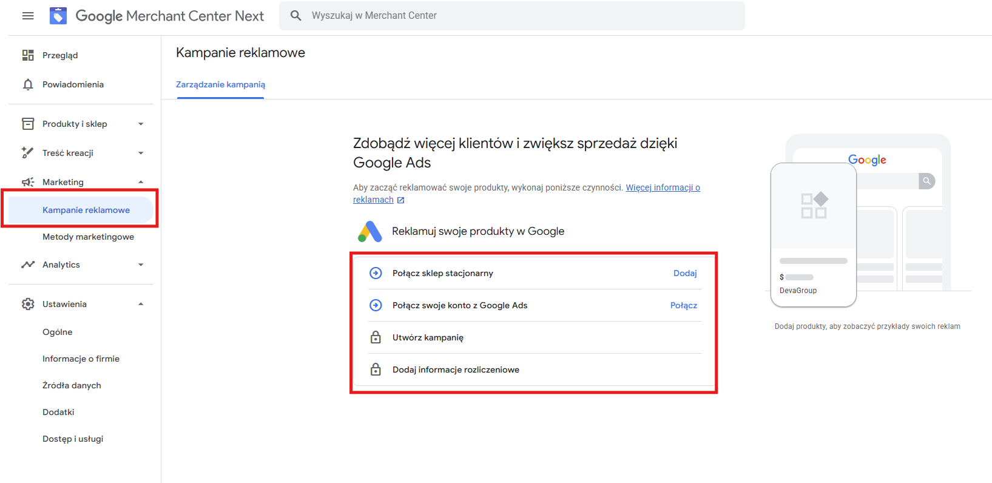Viewport: 992px width, 483px height.
Task: Open the hamburger main menu
Action: point(28,16)
